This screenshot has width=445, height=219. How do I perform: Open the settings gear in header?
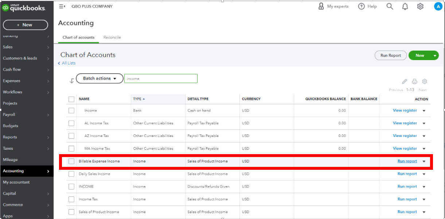pyautogui.click(x=420, y=6)
